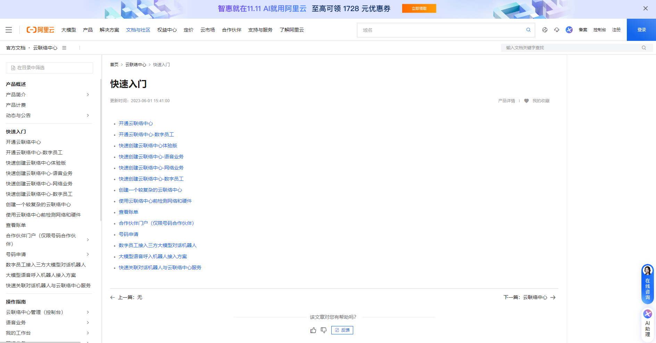Screen dimensions: 656x343
Task: Expand the 动态与公告 sidebar section
Action: pyautogui.click(x=88, y=115)
